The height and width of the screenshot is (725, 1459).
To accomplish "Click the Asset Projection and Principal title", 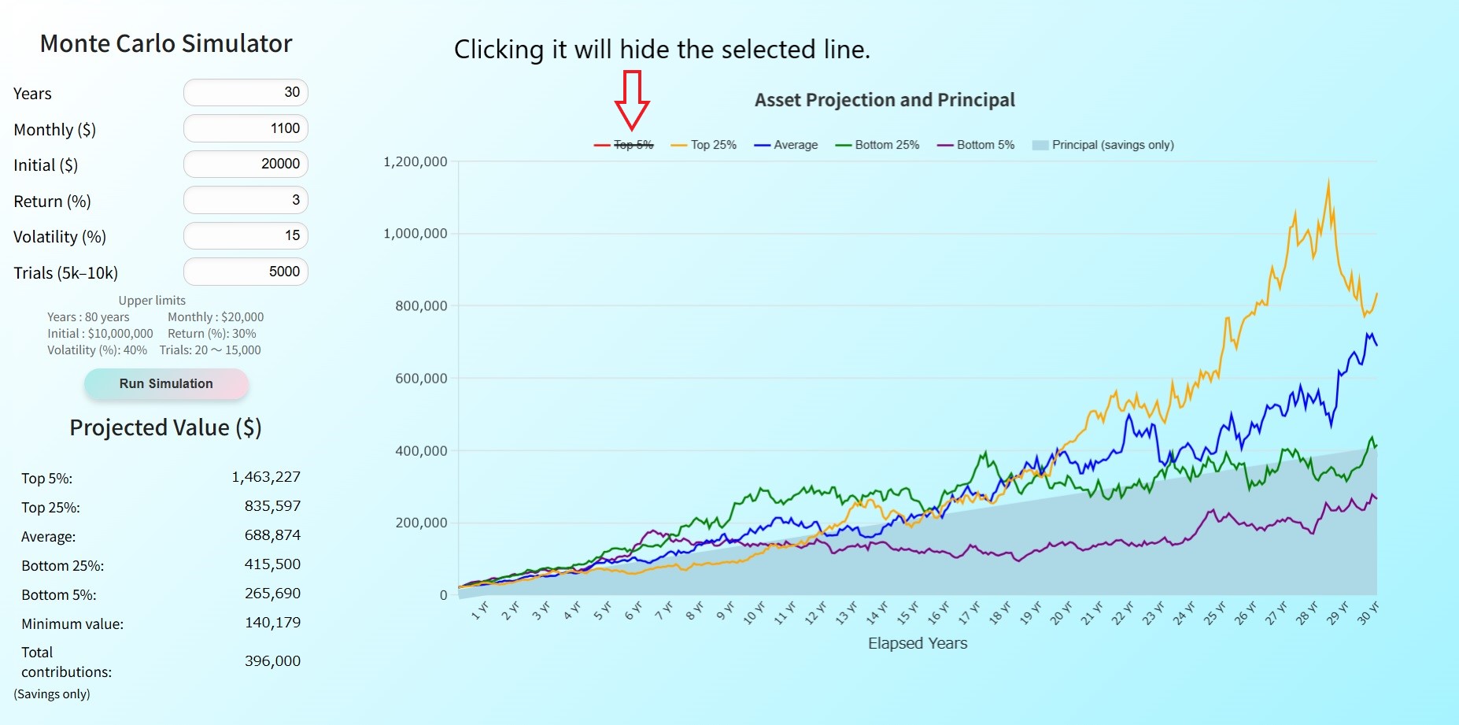I will coord(885,100).
